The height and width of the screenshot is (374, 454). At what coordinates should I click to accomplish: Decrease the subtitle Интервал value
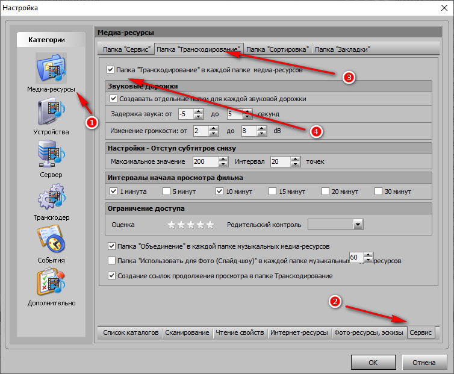pos(294,164)
